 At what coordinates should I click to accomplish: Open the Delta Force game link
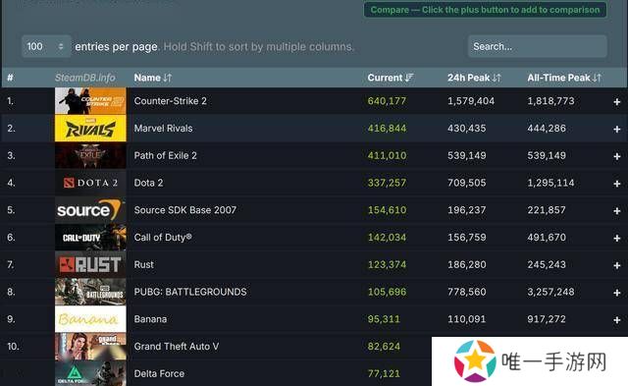[159, 373]
